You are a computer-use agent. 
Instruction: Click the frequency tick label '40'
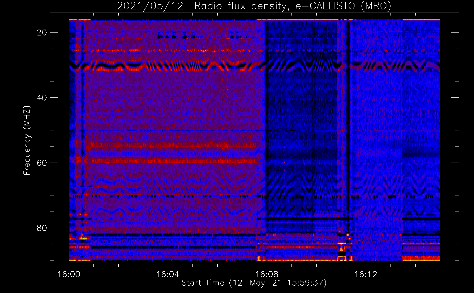(x=42, y=98)
